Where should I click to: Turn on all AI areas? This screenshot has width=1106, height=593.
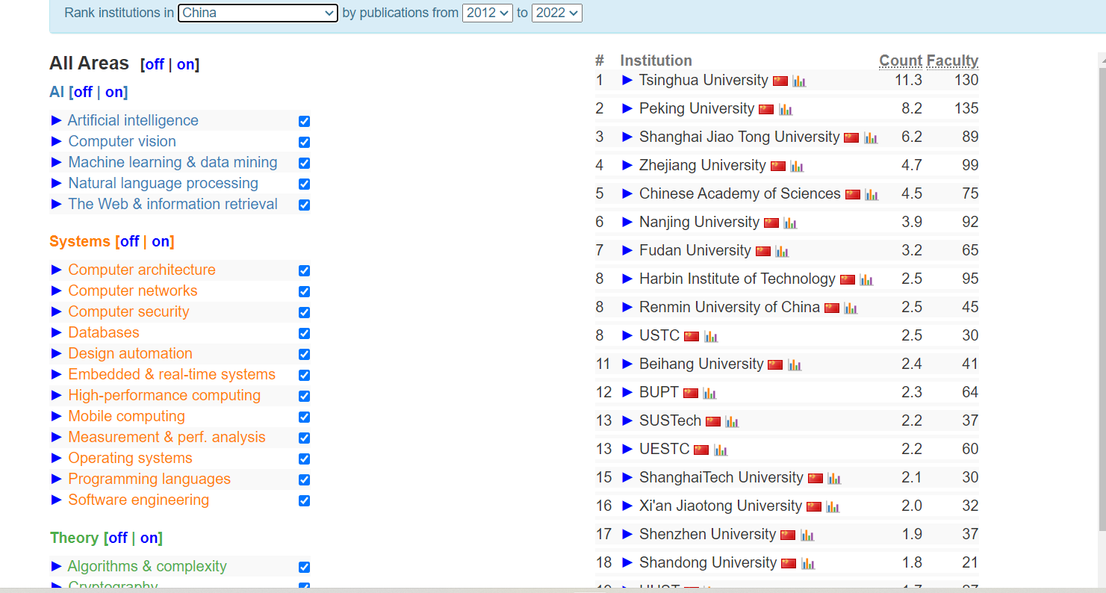click(114, 92)
